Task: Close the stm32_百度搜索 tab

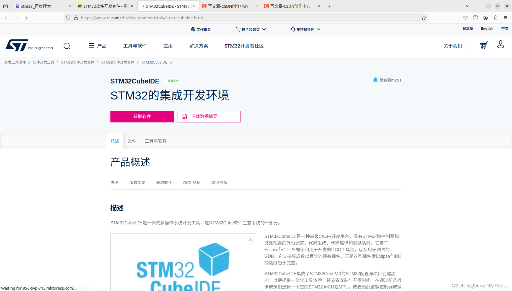Action: point(70,6)
